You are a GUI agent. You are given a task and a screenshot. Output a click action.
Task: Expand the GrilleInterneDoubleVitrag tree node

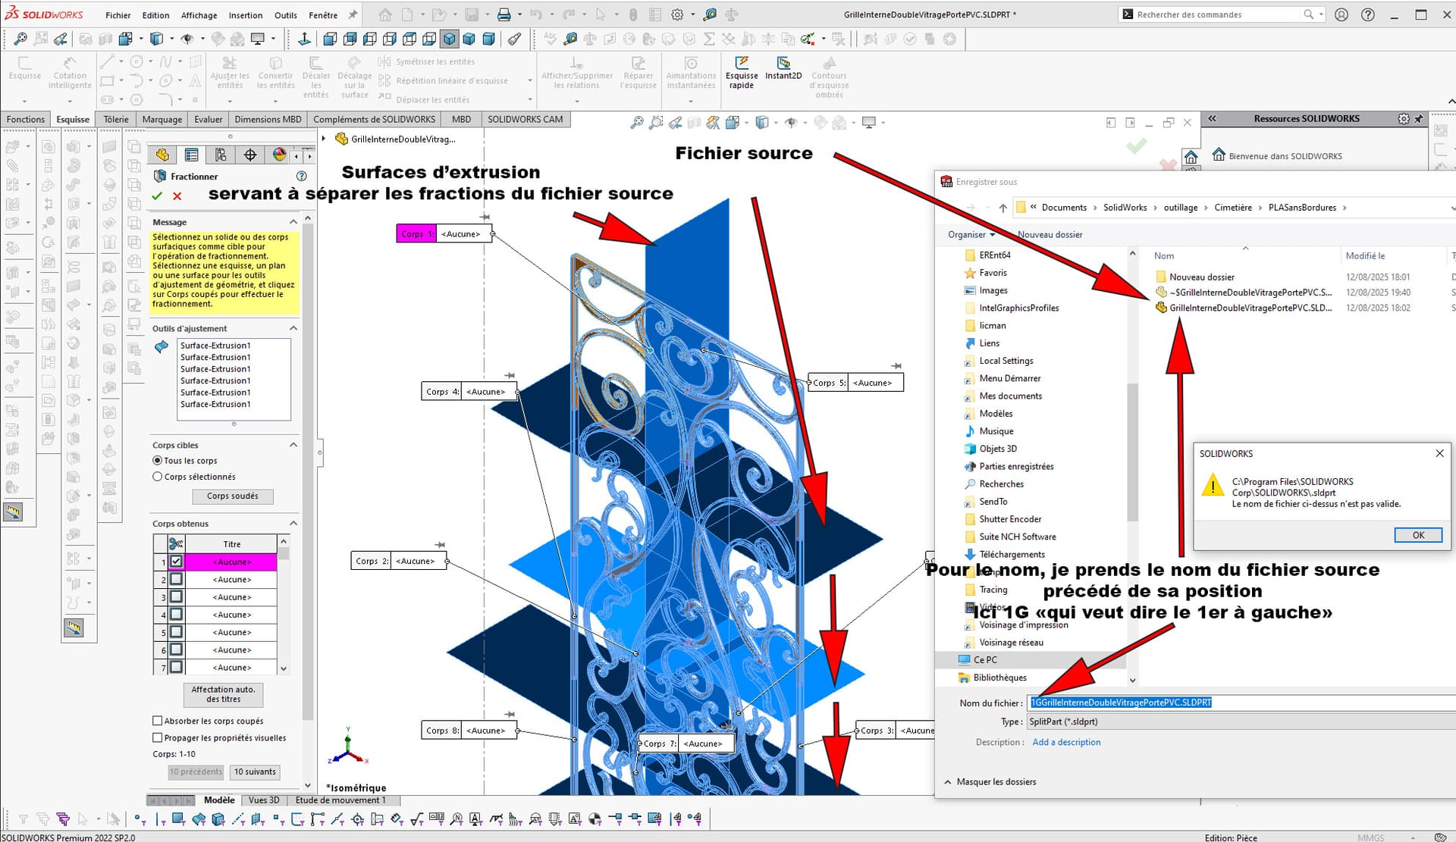click(x=324, y=139)
